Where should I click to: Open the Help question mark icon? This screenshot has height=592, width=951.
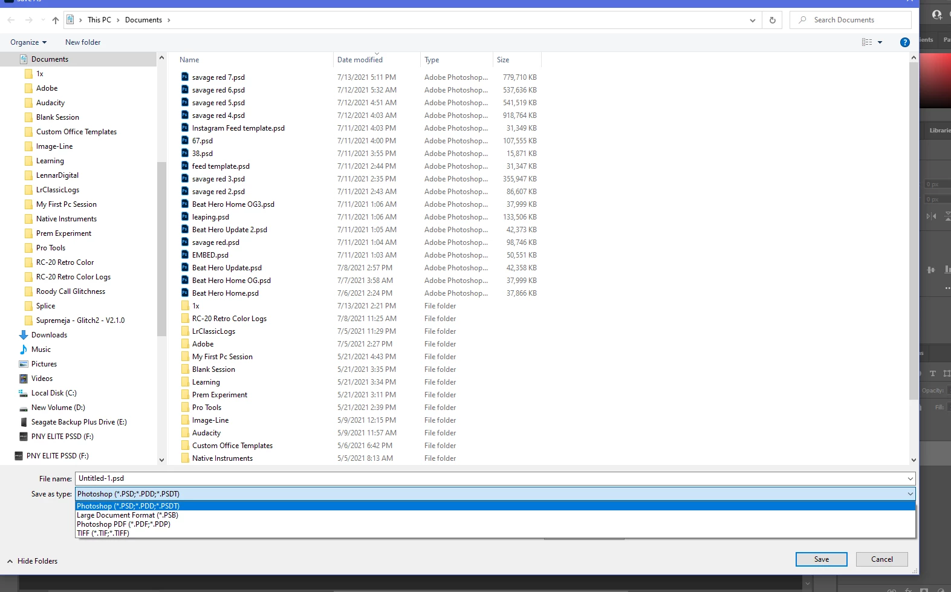(904, 42)
